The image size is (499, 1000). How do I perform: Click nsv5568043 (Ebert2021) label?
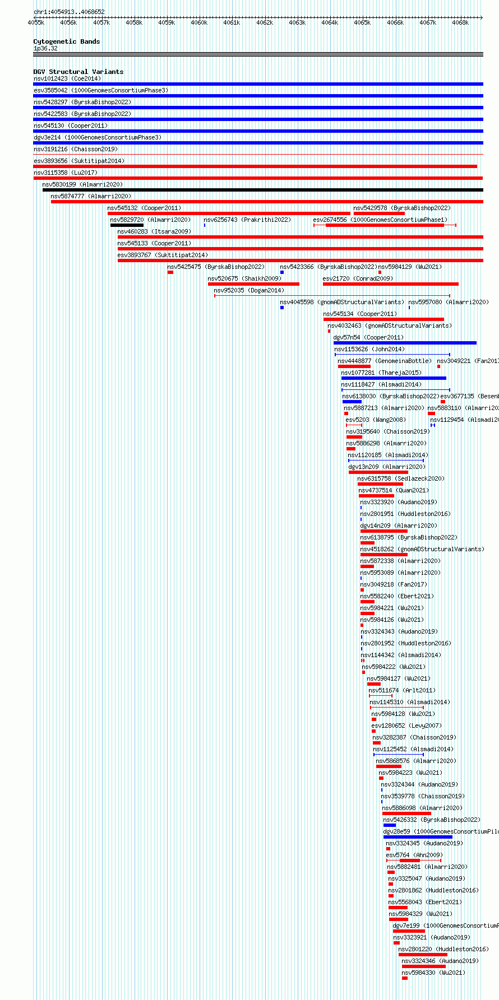coord(426,902)
